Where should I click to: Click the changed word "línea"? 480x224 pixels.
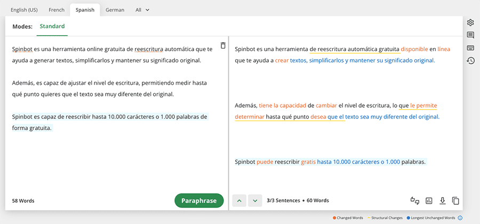click(x=444, y=49)
